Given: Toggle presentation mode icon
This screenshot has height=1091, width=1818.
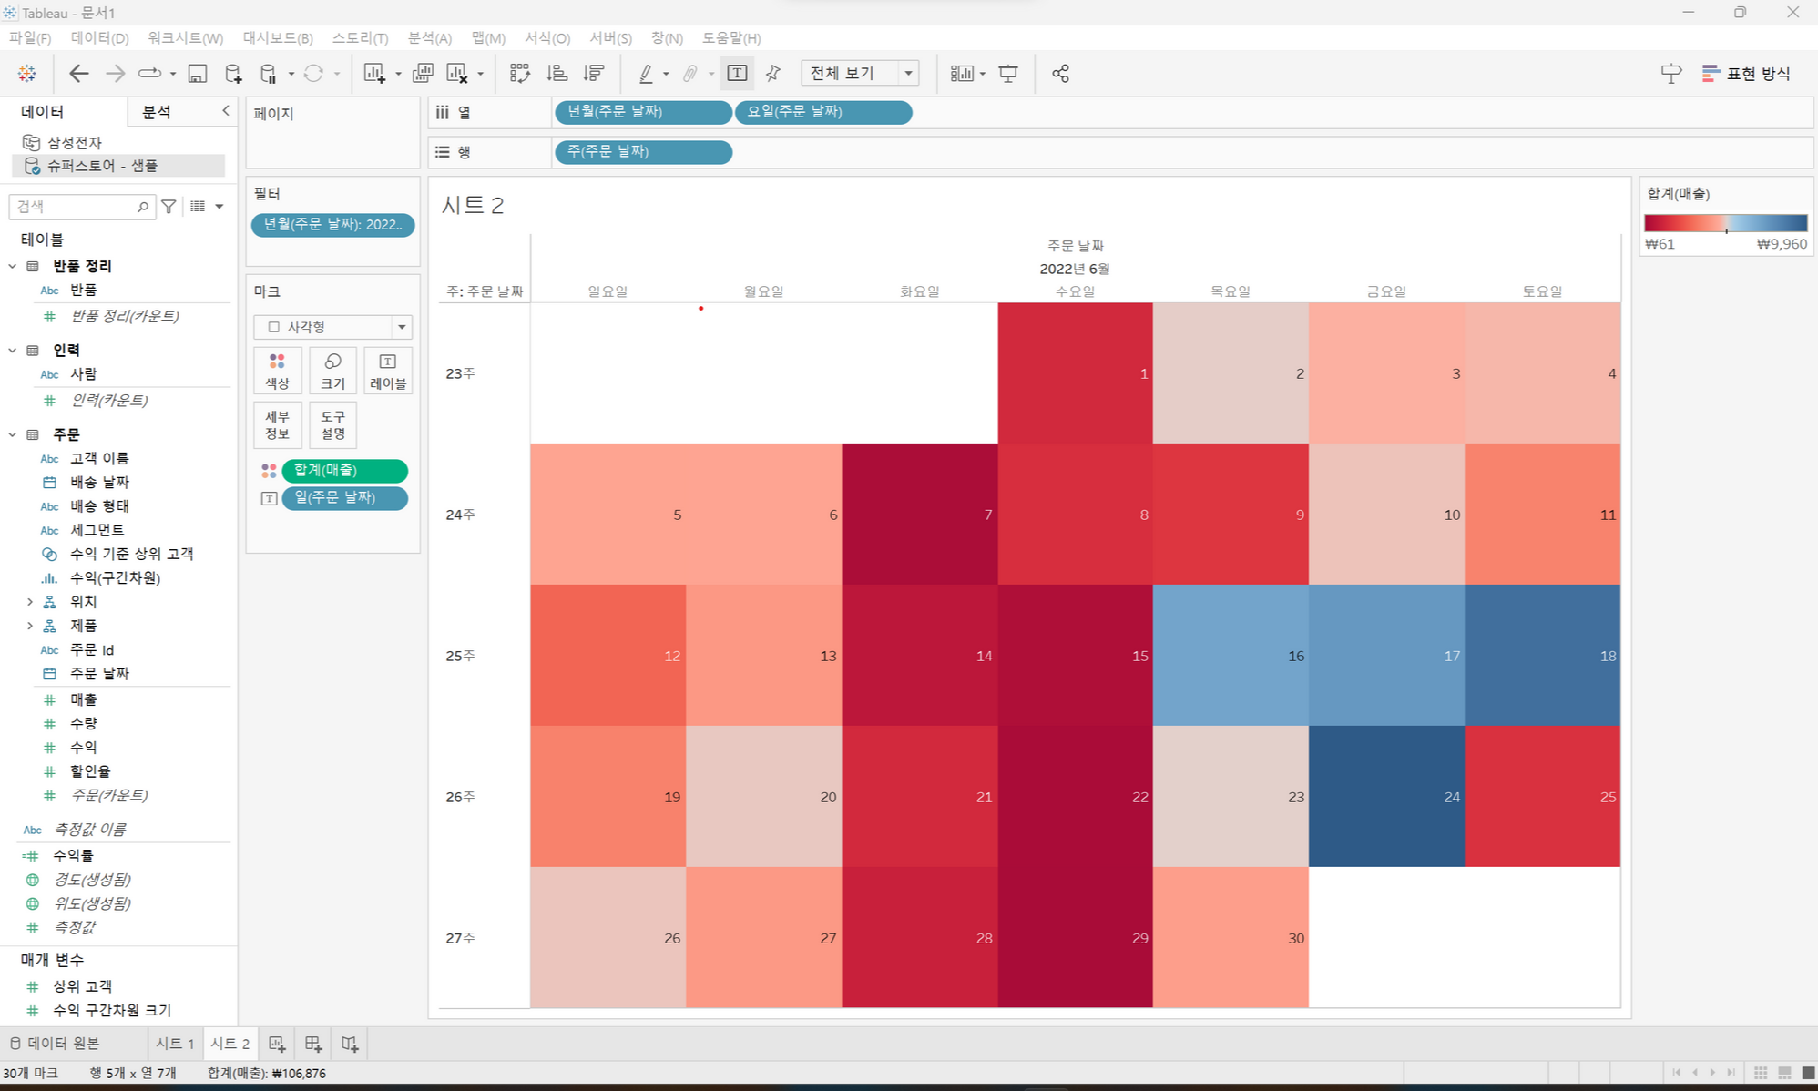Looking at the screenshot, I should point(1008,74).
